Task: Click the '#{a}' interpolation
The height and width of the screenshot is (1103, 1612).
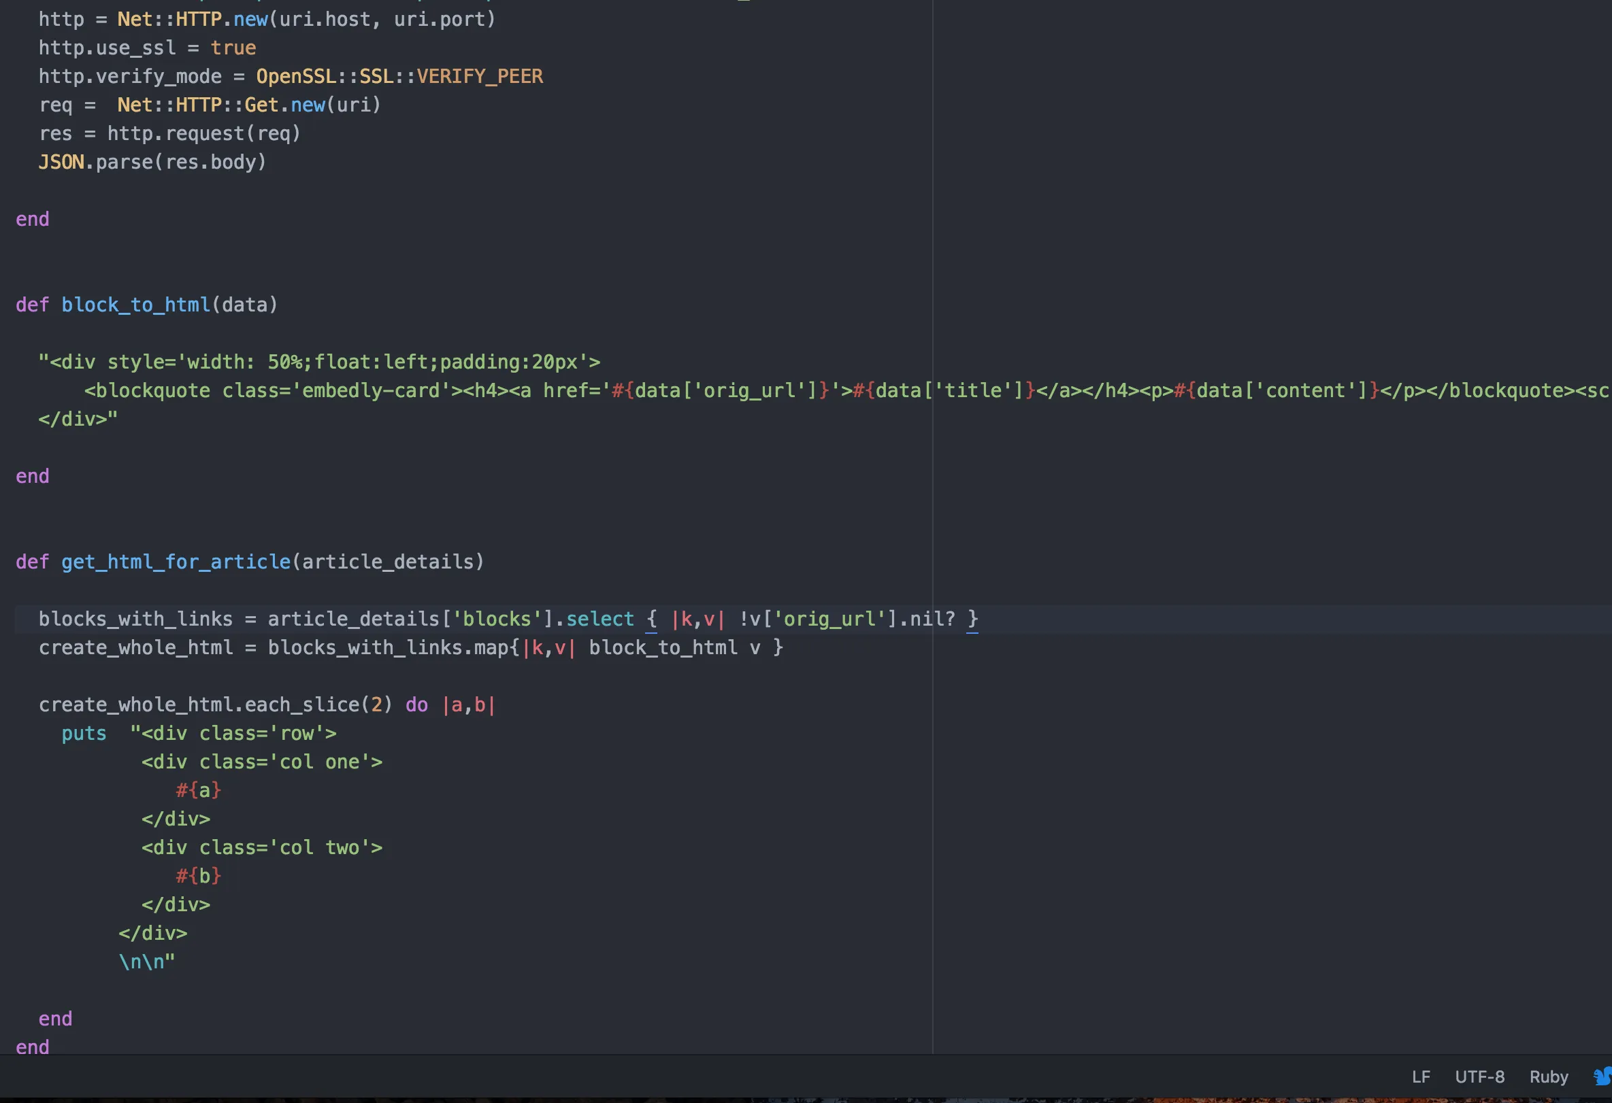Action: tap(199, 790)
